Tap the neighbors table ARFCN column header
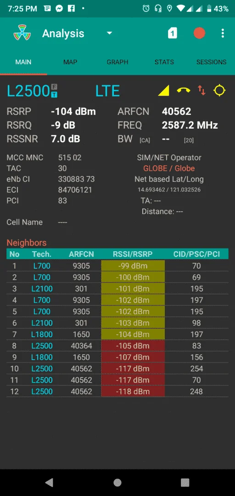 (x=81, y=254)
